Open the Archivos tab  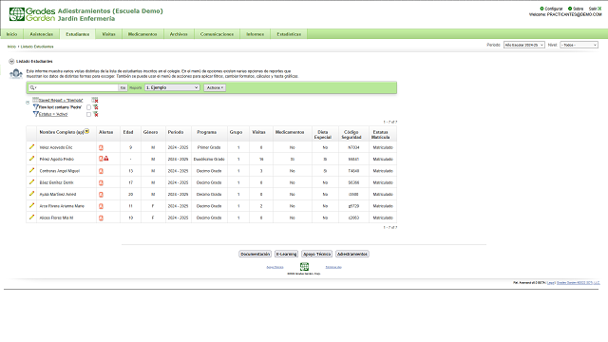coord(179,34)
